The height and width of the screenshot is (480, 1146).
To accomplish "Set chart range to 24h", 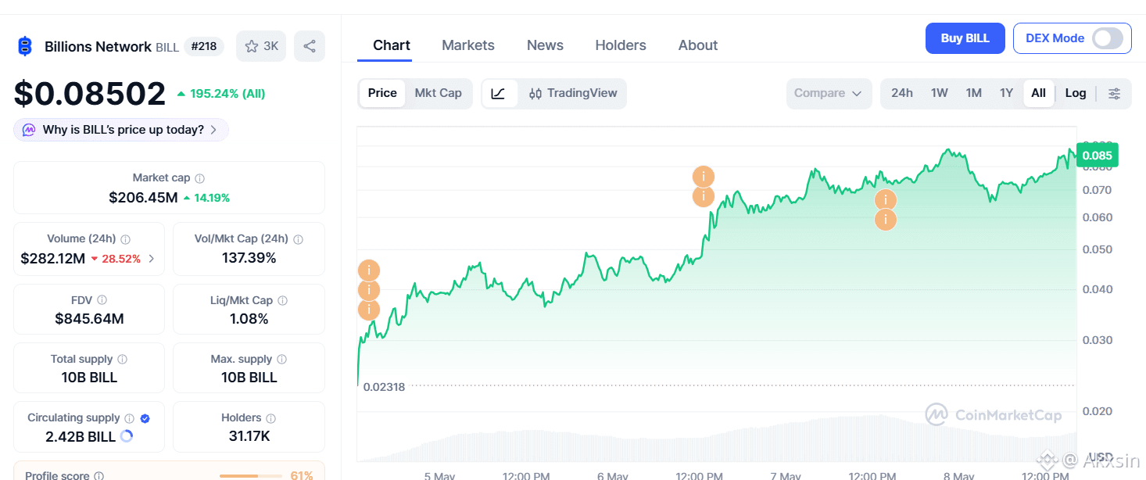I will click(x=902, y=93).
